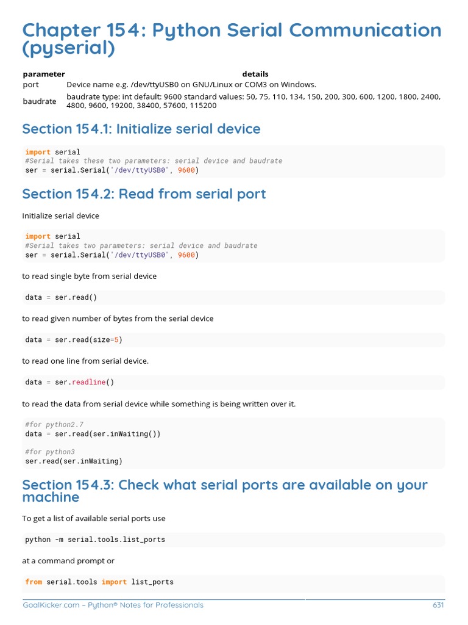Click the 'data = ser.read()' code block
The height and width of the screenshot is (625, 468).
tap(233, 297)
